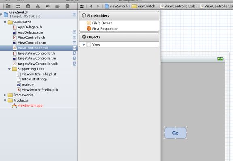Click the viewSwitch folder breadcrumb
The height and width of the screenshot is (161, 233).
click(144, 6)
